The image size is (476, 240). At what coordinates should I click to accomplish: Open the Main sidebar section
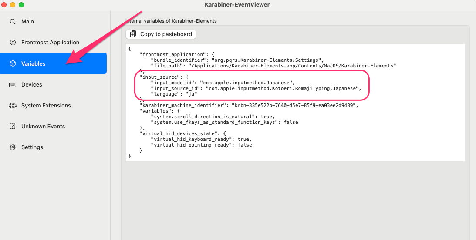click(54, 21)
